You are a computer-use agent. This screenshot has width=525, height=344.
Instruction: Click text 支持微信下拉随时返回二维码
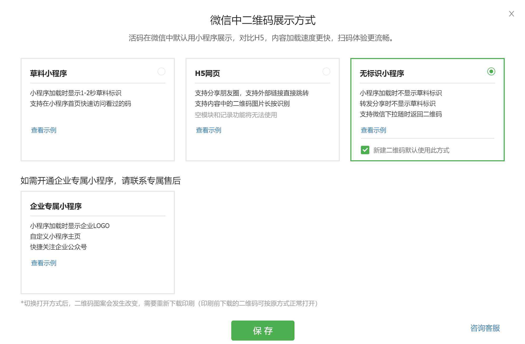point(401,114)
